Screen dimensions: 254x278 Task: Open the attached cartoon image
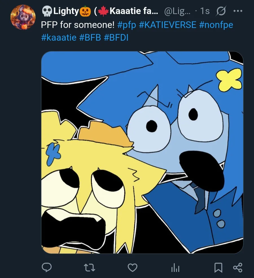[x=142, y=152]
